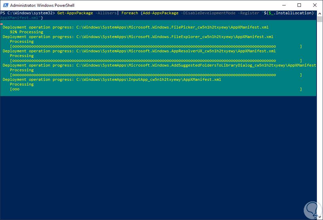The image size is (323, 220).
Task: Click 'Processing' under the InputApp line
Action: coord(22,84)
